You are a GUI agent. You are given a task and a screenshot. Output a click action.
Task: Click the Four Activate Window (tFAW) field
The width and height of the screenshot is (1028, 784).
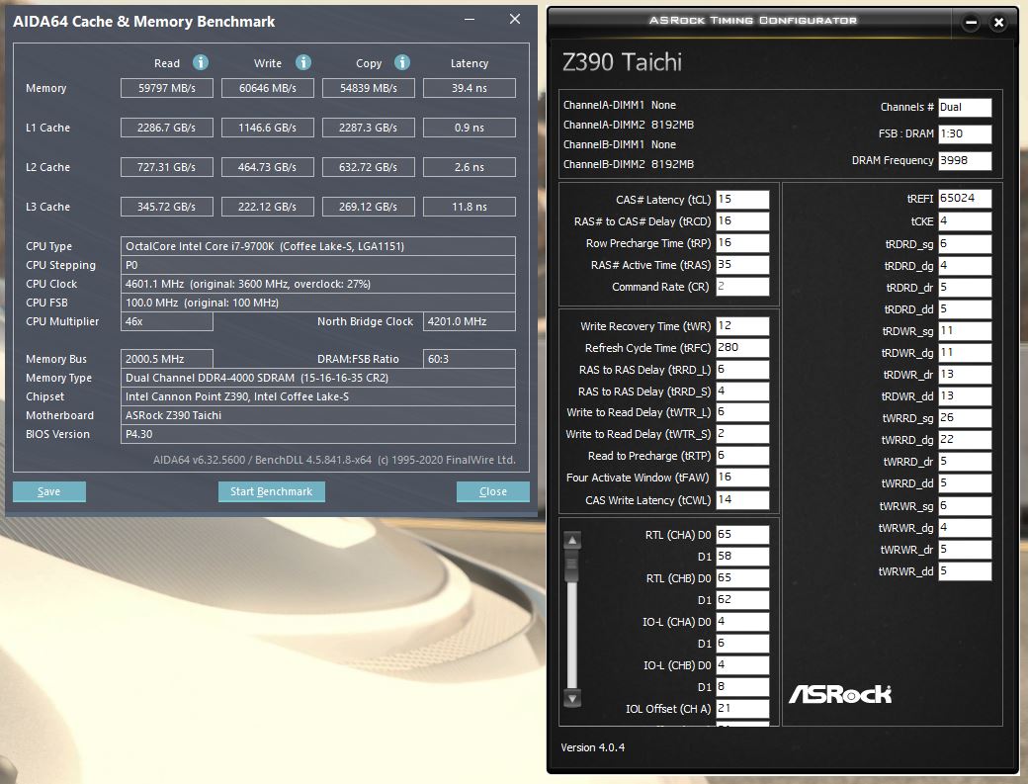click(x=742, y=478)
